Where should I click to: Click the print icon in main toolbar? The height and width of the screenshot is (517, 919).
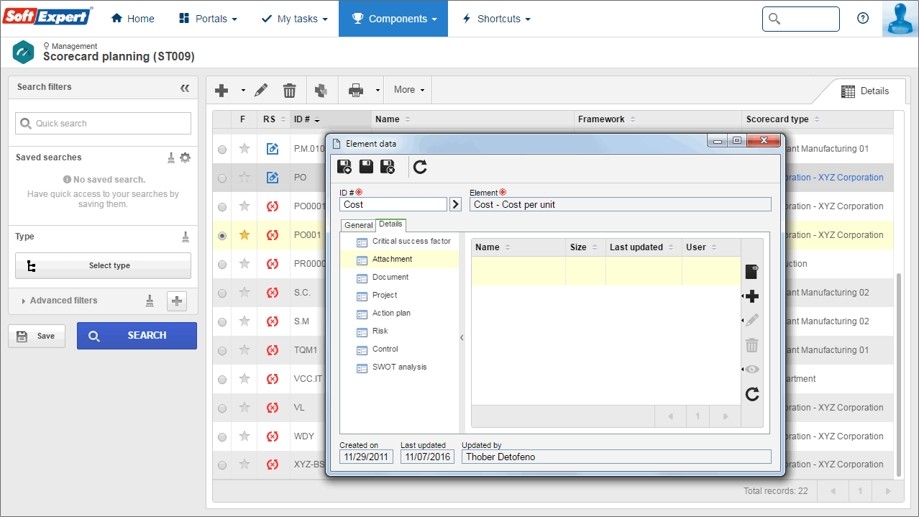[356, 90]
